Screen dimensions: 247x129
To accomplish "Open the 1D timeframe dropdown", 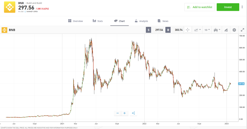I will tap(207, 30).
